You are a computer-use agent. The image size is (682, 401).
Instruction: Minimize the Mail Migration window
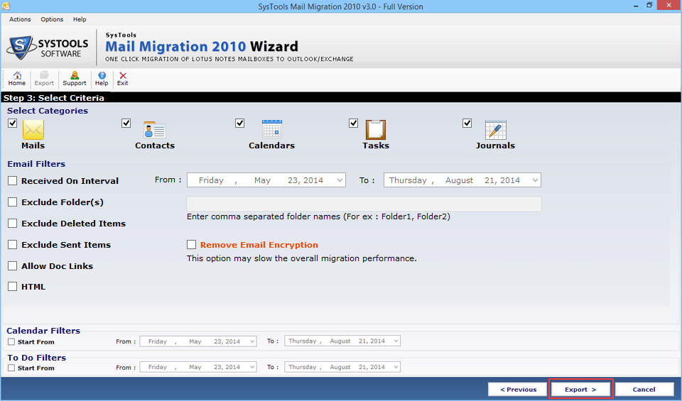(636, 6)
